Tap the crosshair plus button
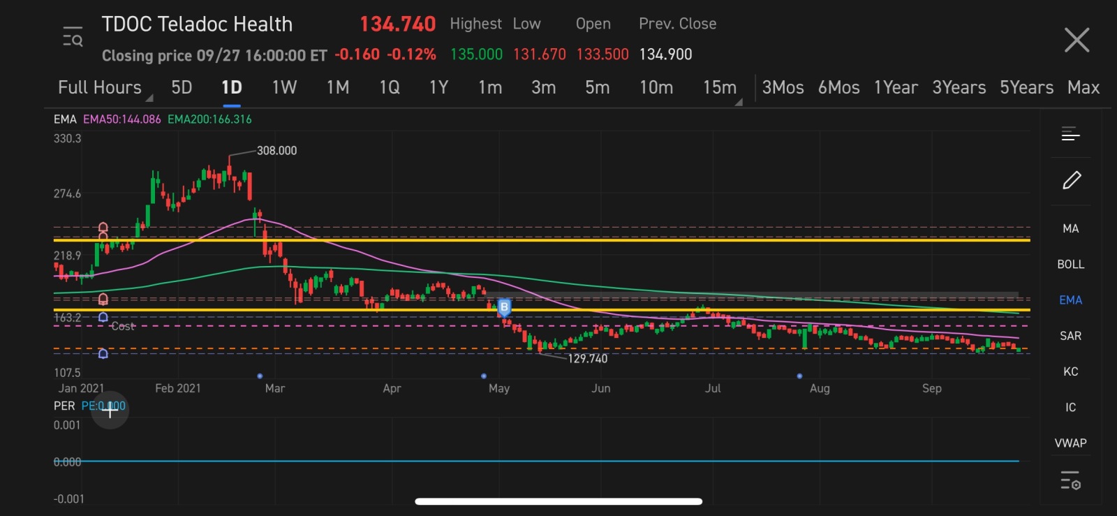The width and height of the screenshot is (1117, 516). (x=110, y=411)
